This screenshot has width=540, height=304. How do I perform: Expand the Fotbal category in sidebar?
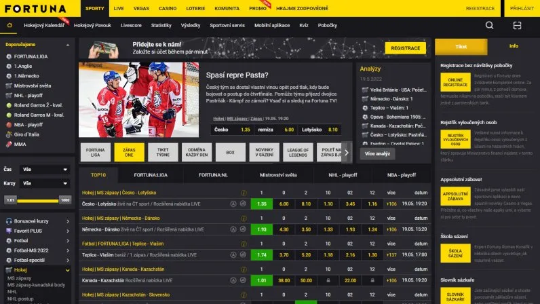68,240
